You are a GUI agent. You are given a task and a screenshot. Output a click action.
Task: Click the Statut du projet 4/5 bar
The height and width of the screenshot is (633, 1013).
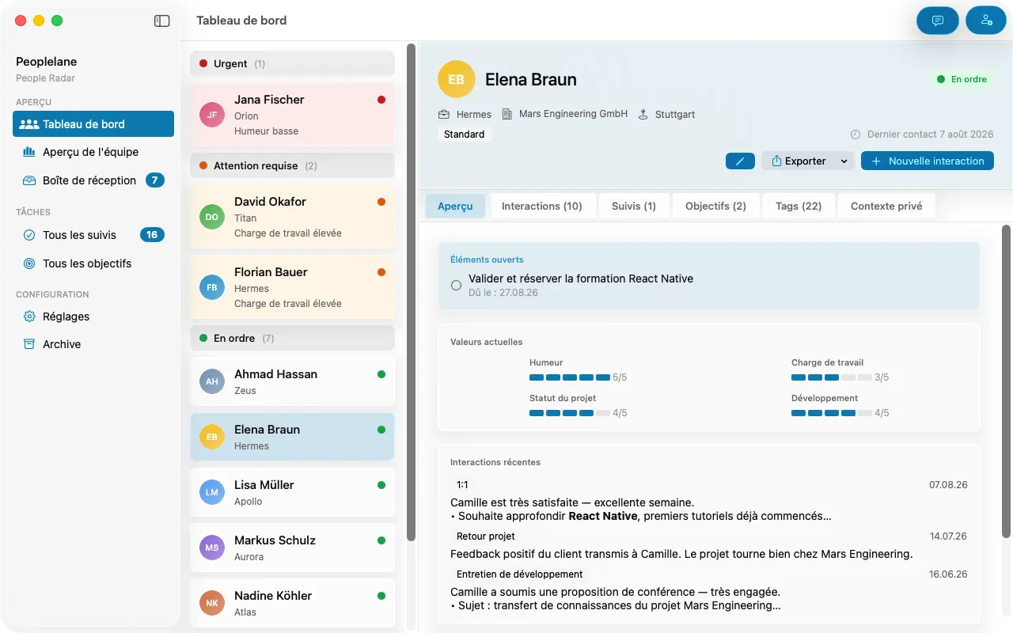tap(569, 413)
